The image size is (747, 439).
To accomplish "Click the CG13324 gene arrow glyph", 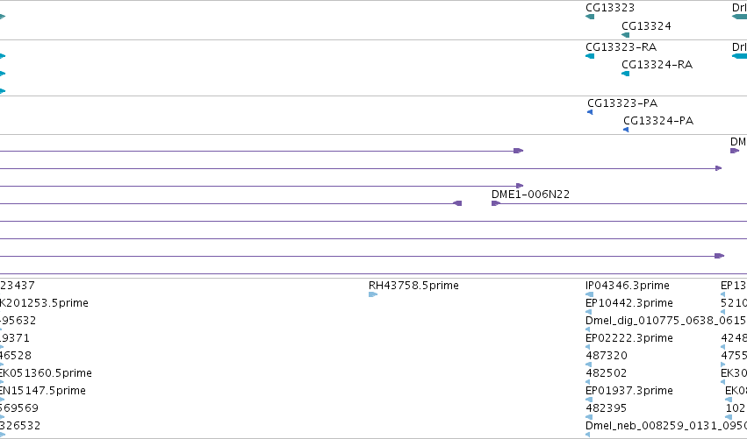I will pos(626,35).
